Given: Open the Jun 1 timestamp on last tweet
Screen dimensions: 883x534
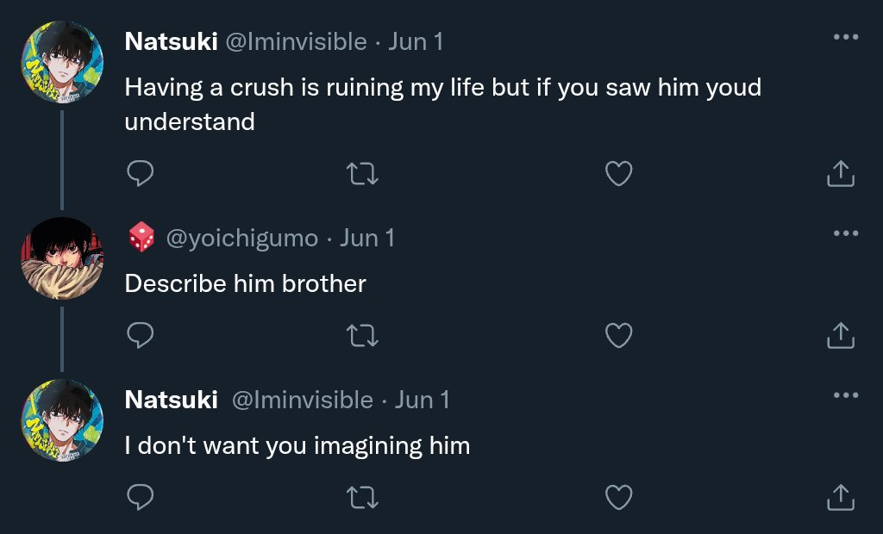Looking at the screenshot, I should (x=423, y=400).
